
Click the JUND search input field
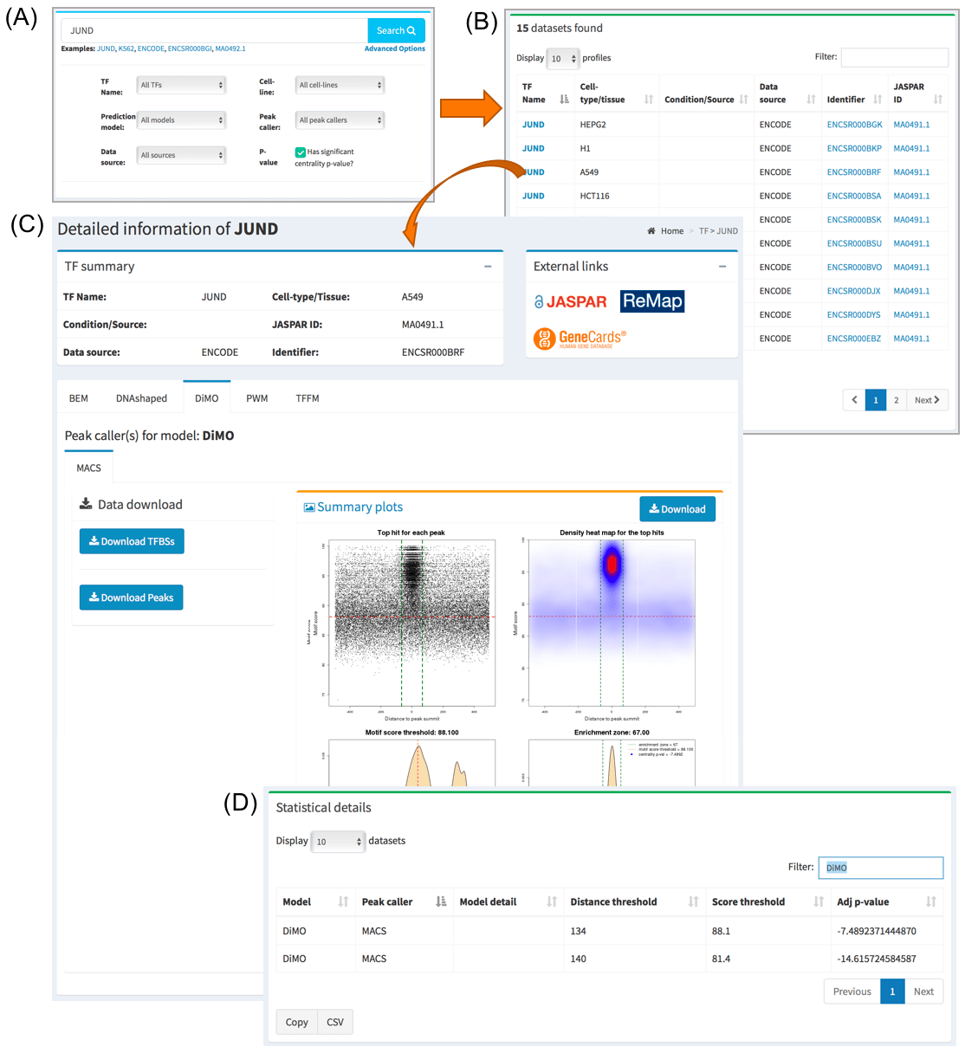214,30
